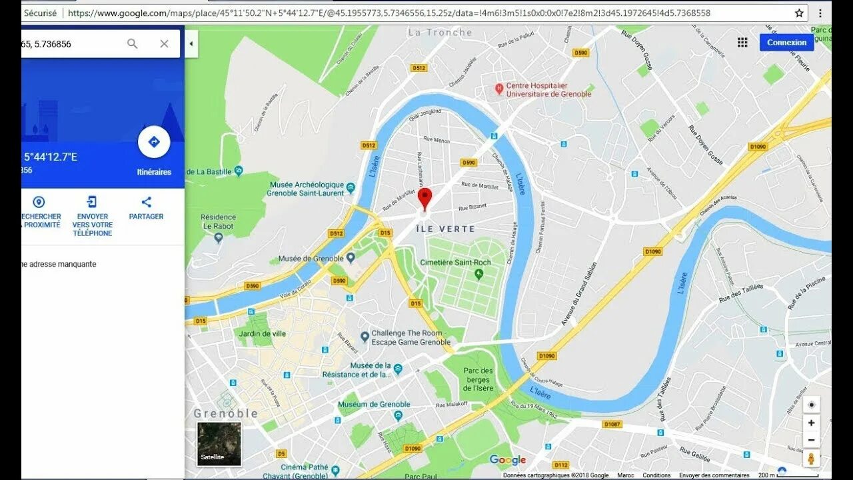Zoom out with the minus button

(x=811, y=439)
